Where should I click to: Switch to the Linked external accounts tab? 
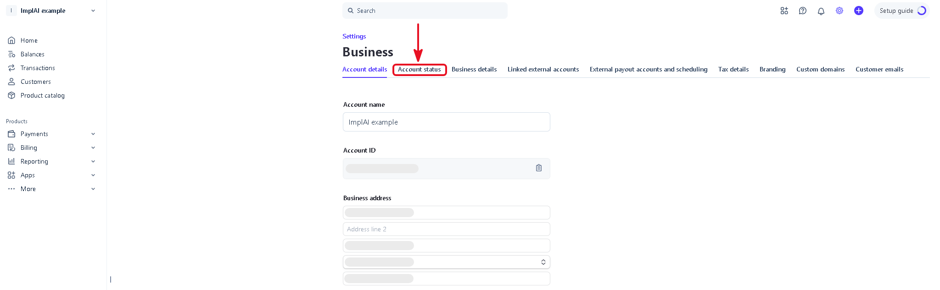point(543,69)
